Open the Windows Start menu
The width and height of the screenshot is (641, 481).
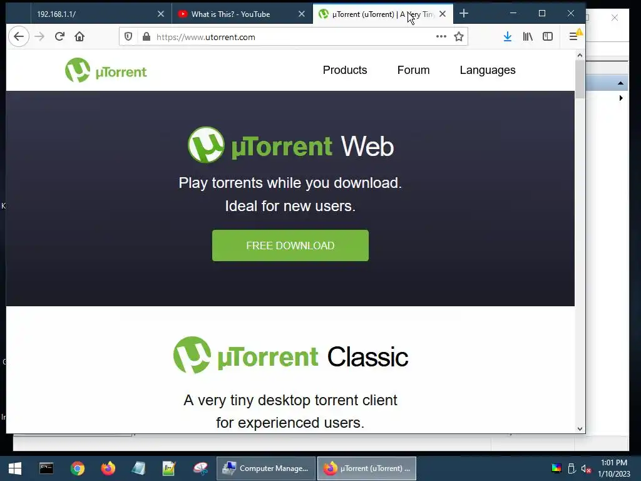(x=15, y=468)
